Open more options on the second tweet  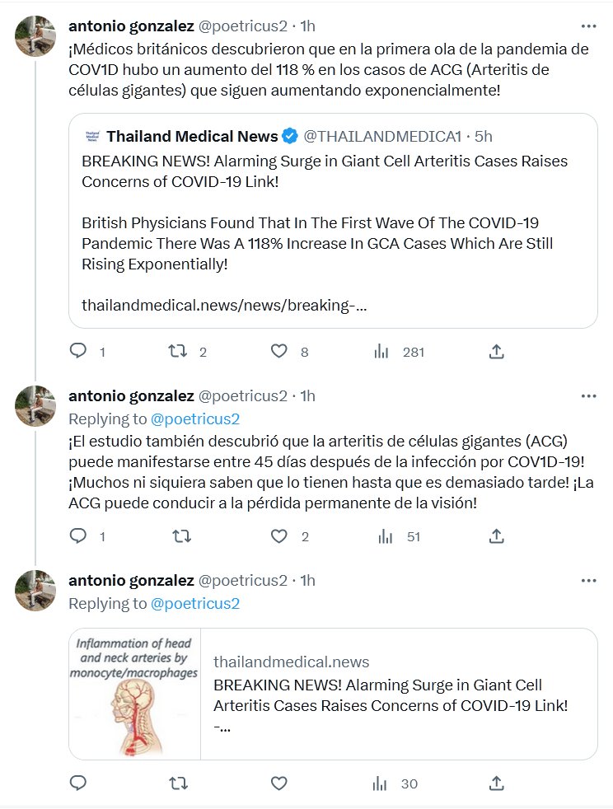coord(588,395)
